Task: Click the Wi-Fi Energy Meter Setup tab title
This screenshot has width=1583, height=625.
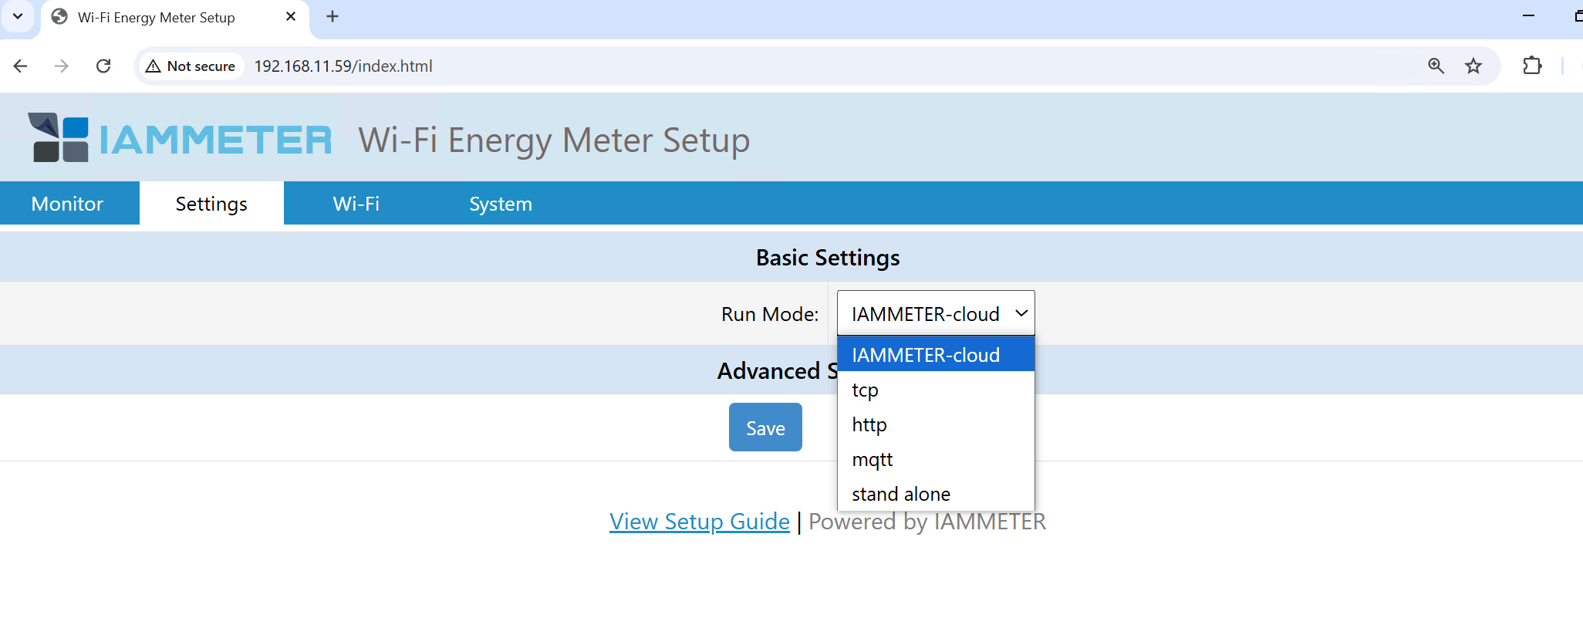Action: (x=157, y=17)
